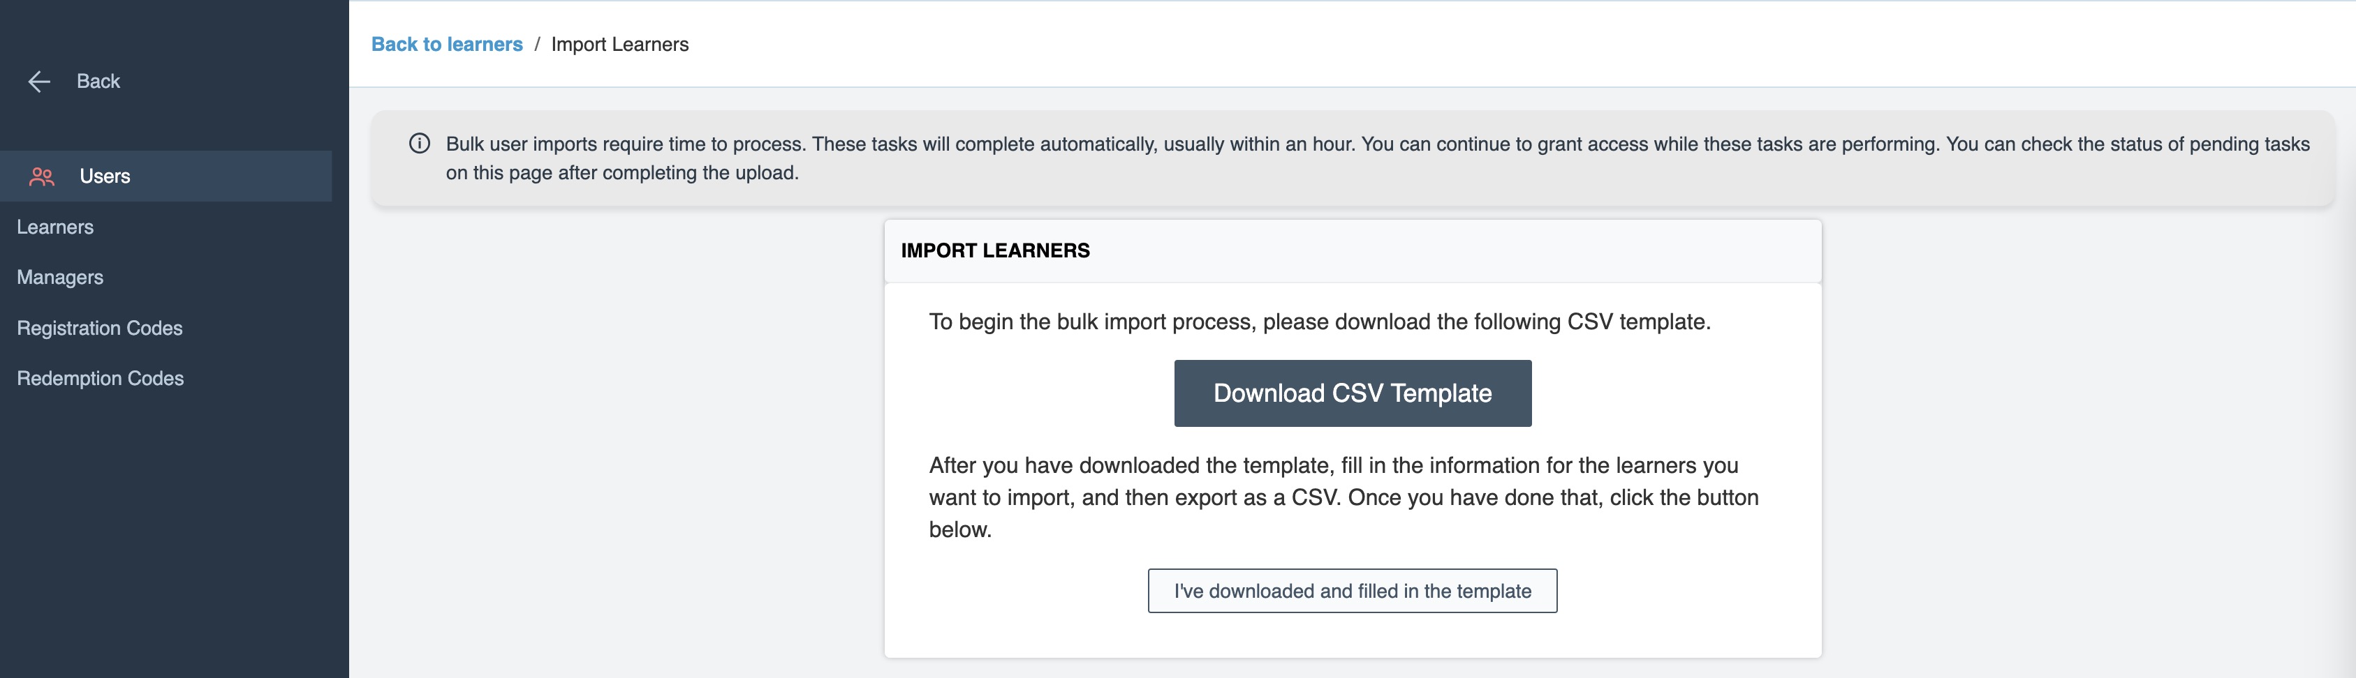Click the Download CSV Template button
Screen dimensions: 2356x678
(x=1351, y=392)
